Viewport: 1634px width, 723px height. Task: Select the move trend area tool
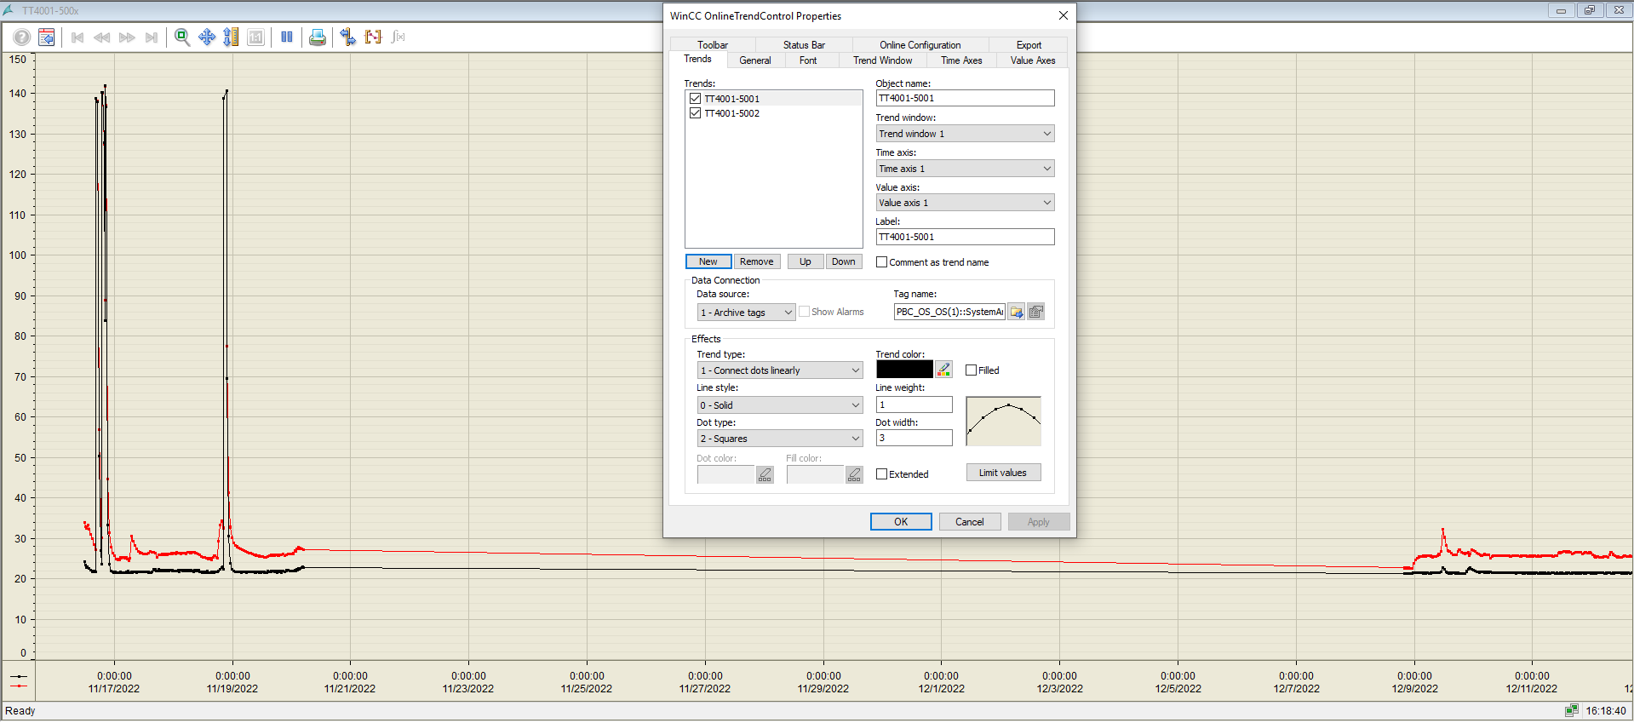(206, 37)
